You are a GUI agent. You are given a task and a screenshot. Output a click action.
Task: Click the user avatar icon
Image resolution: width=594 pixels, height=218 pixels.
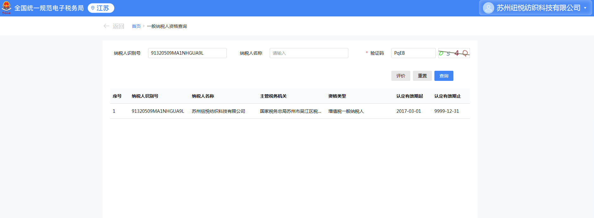click(x=488, y=8)
